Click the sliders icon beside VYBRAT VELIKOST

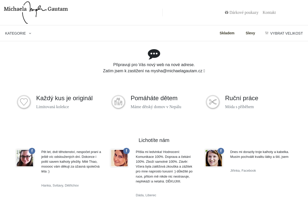tap(267, 33)
